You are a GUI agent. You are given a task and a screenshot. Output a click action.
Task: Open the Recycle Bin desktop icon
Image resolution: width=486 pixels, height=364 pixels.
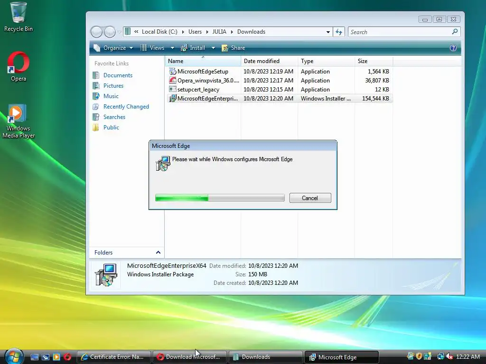click(18, 17)
